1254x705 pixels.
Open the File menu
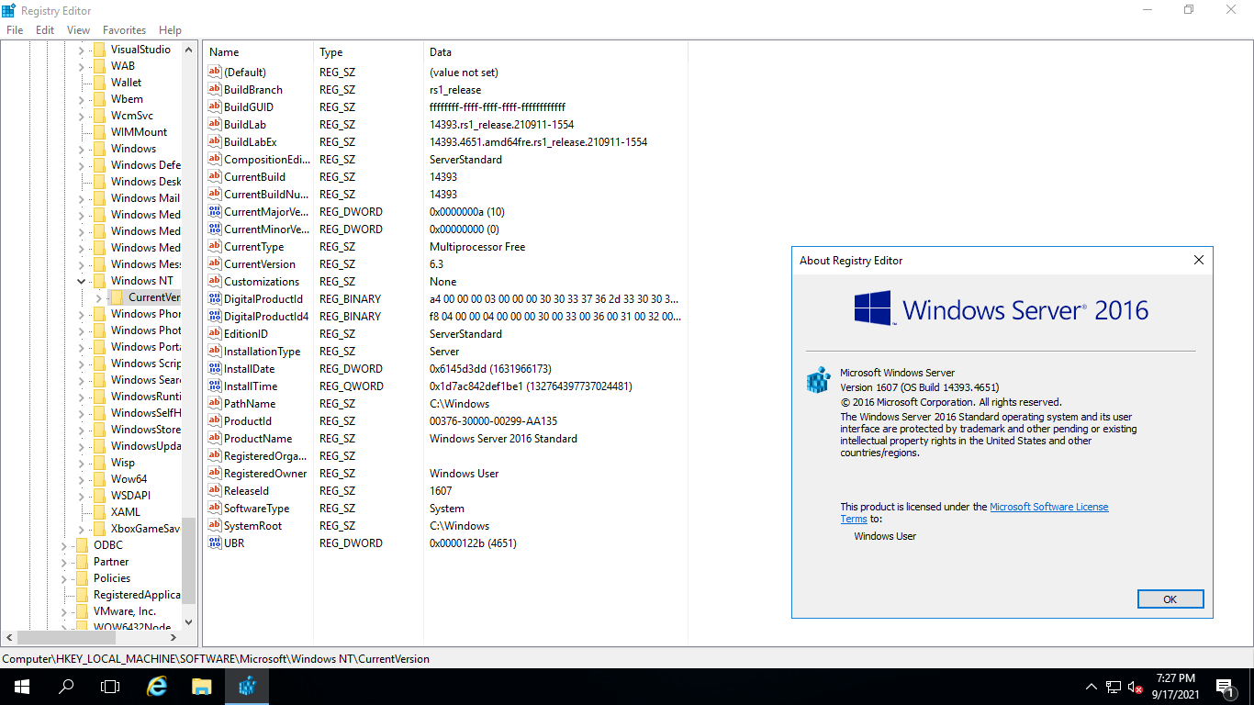point(15,30)
